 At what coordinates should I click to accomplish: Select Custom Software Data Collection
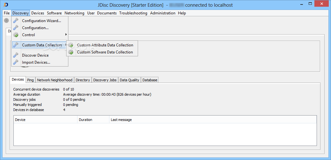pos(102,52)
